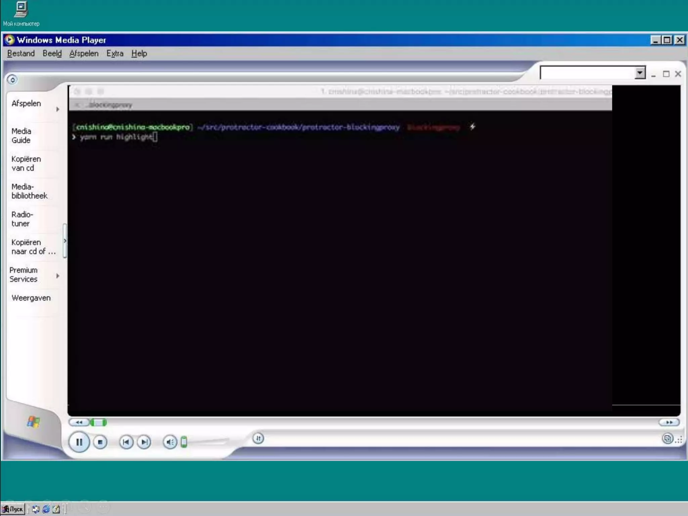Pause the playing video

[x=79, y=442]
